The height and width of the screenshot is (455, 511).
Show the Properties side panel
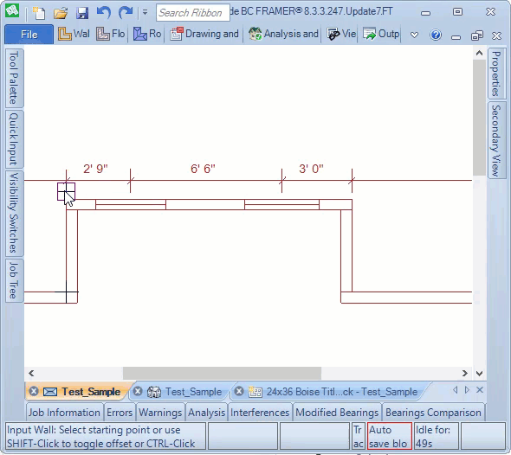[x=496, y=74]
